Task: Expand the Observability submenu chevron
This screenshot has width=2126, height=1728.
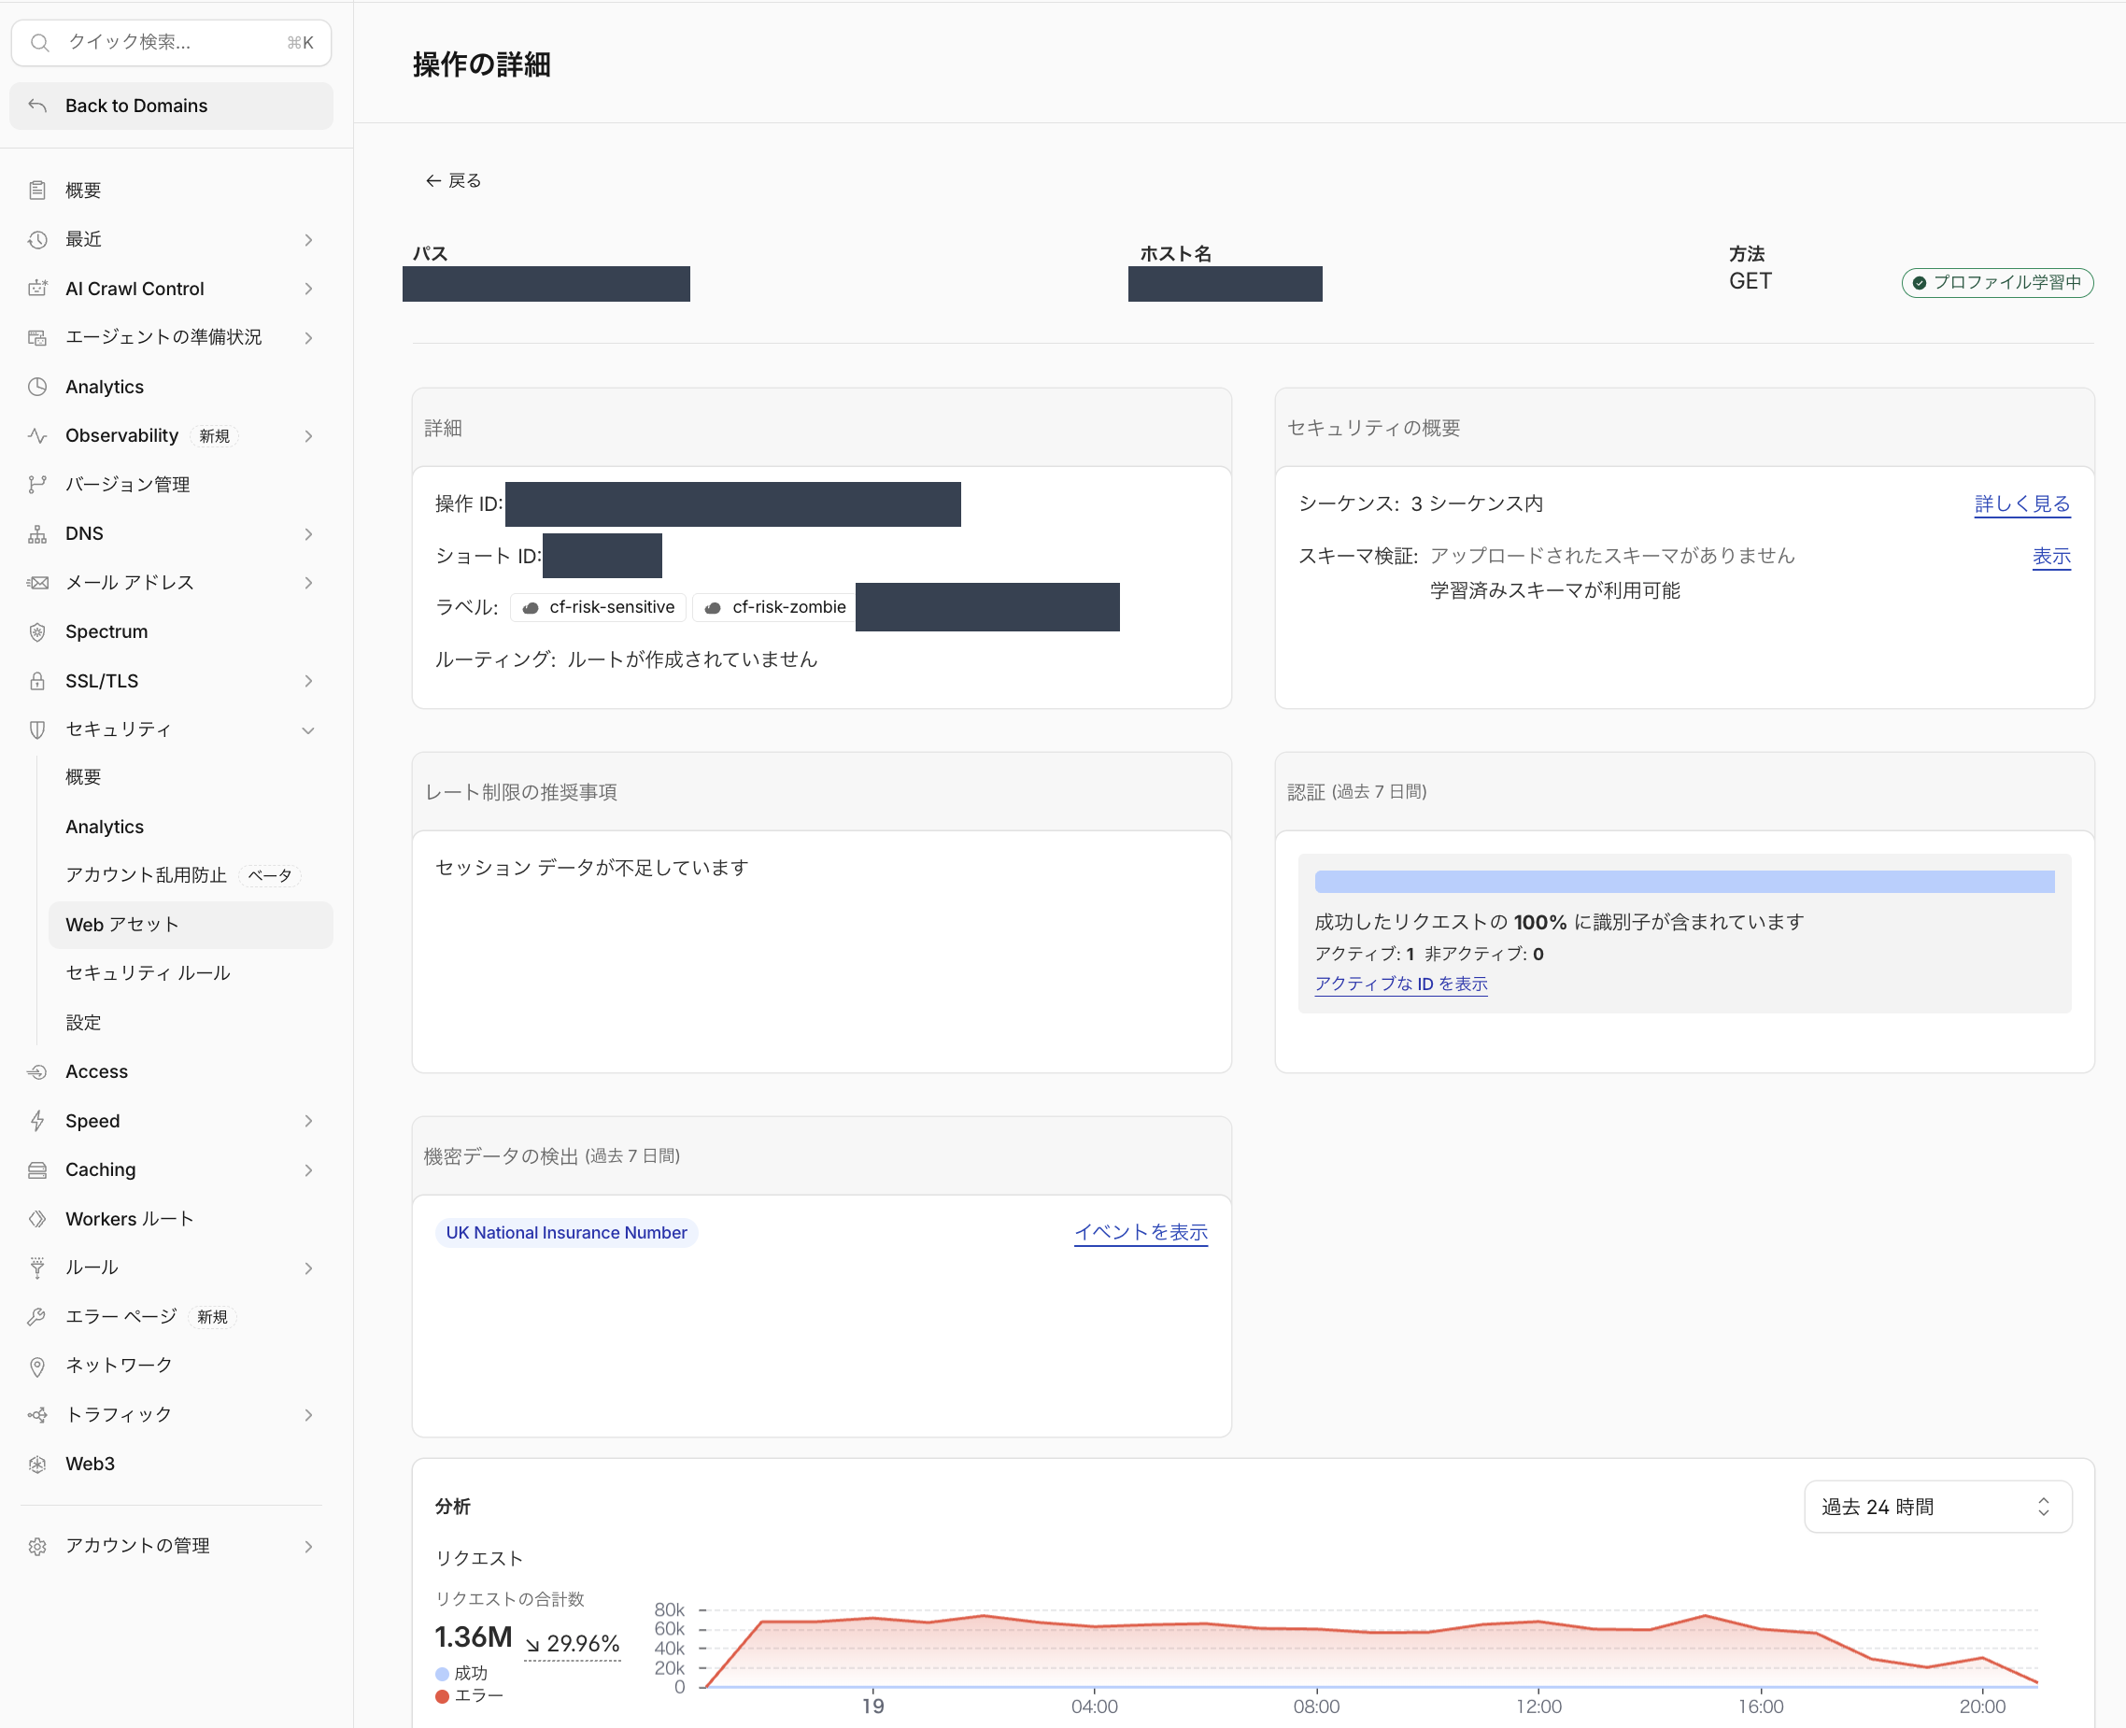Action: pyautogui.click(x=308, y=436)
